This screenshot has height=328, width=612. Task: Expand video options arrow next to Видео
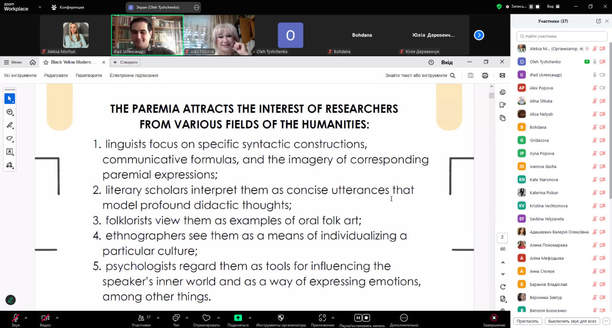57,317
